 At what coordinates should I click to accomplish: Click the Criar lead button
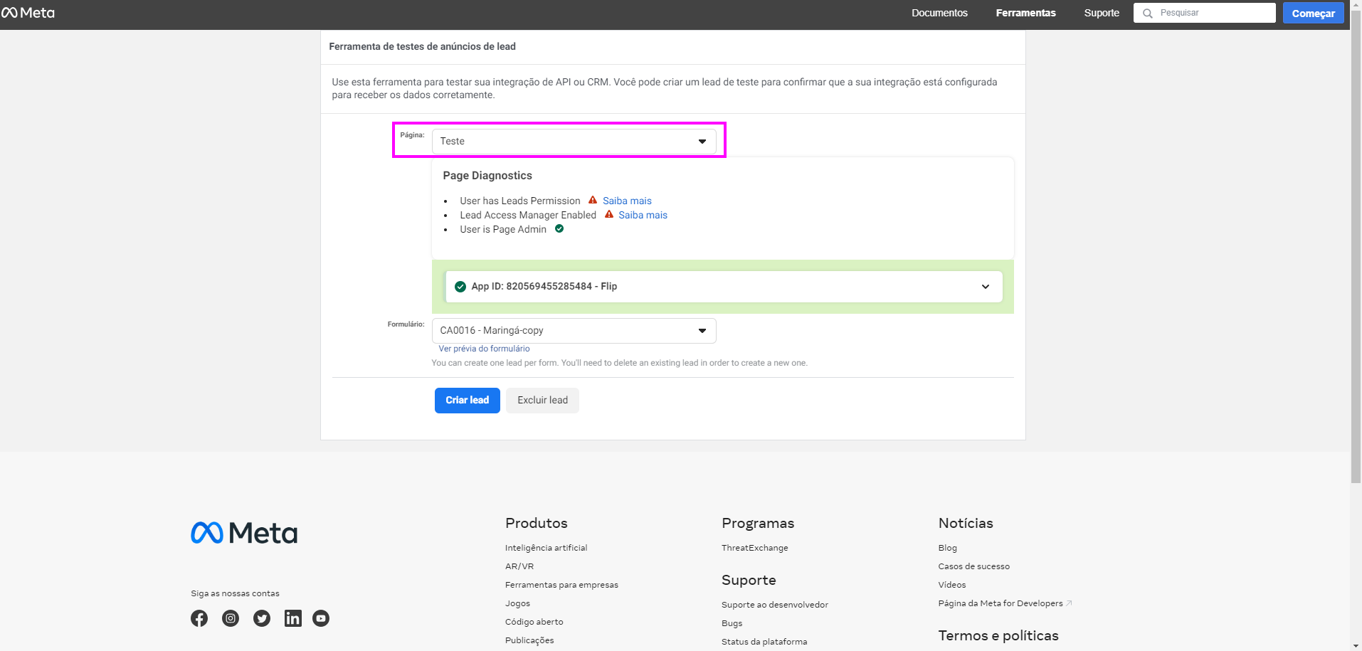click(467, 401)
